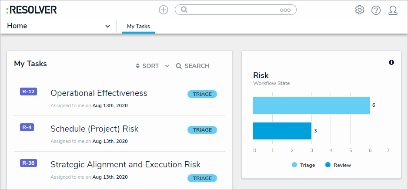
Task: Open Schedule (Project) Risk task
Action: click(94, 129)
